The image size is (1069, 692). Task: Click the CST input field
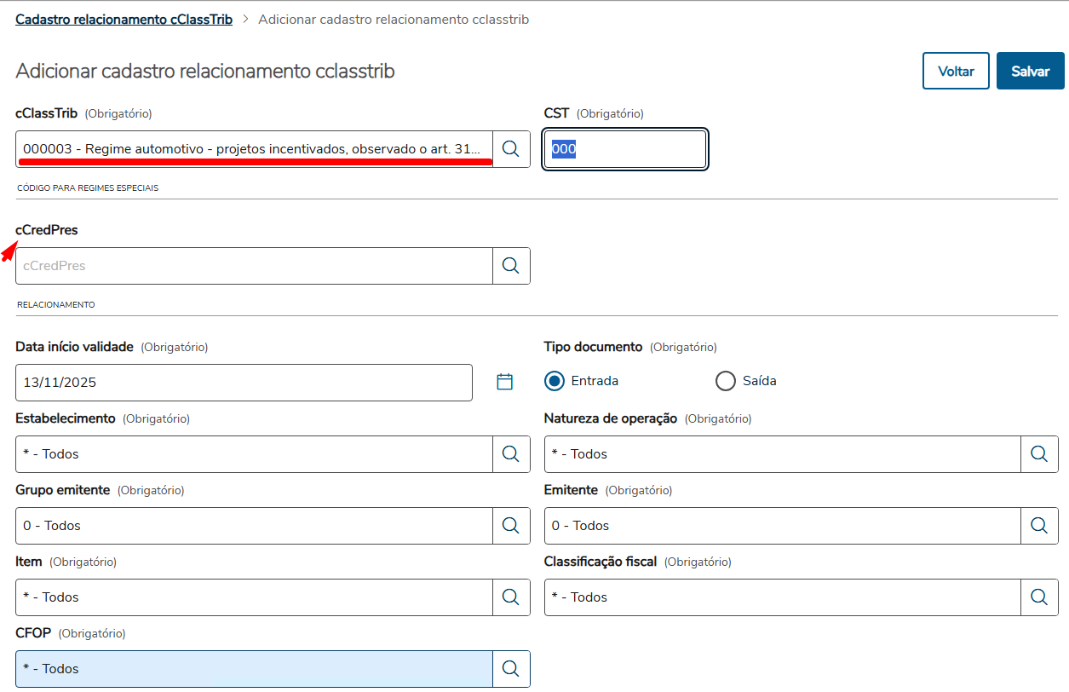pos(625,149)
